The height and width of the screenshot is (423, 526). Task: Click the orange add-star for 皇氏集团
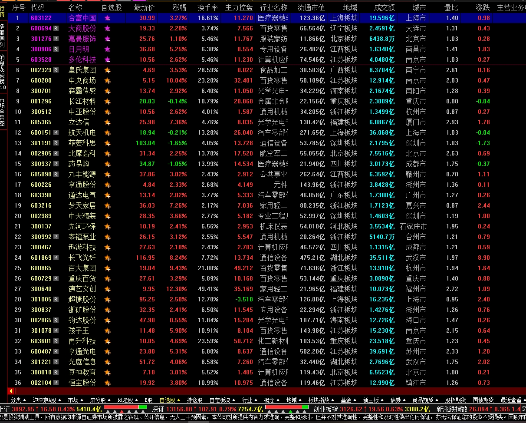coord(108,70)
